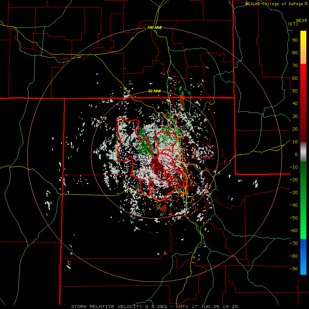Click the 80 value on the color scale
Viewport: 309px width, 309px height.
[295, 53]
